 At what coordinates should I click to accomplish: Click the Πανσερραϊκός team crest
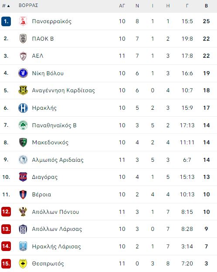click(x=23, y=21)
